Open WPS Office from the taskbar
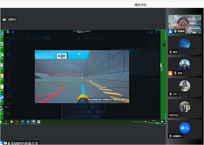204x145 pixels. (17, 122)
